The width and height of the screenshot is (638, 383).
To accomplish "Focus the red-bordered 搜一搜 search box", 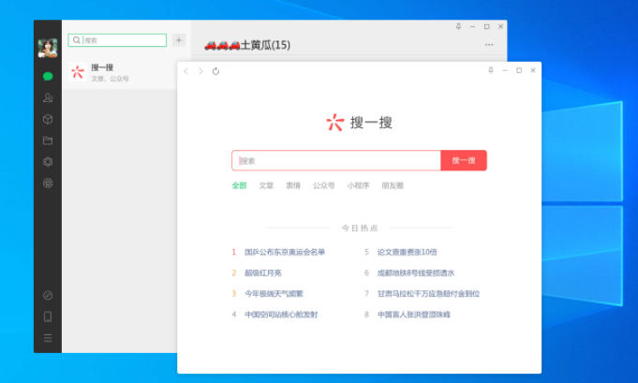I will [336, 161].
